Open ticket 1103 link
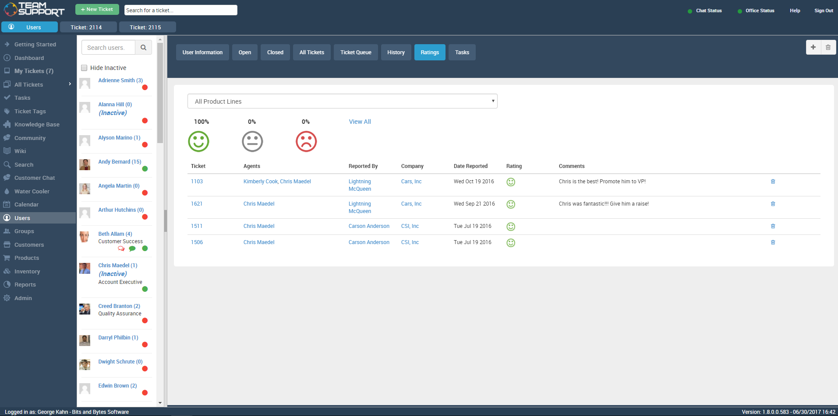 click(197, 182)
